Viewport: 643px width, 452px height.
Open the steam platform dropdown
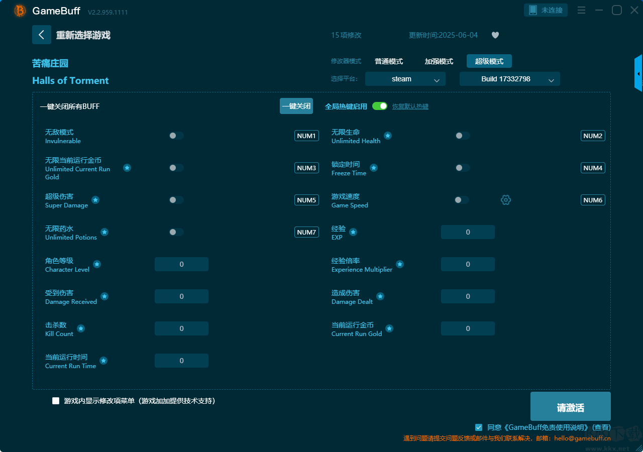[405, 79]
